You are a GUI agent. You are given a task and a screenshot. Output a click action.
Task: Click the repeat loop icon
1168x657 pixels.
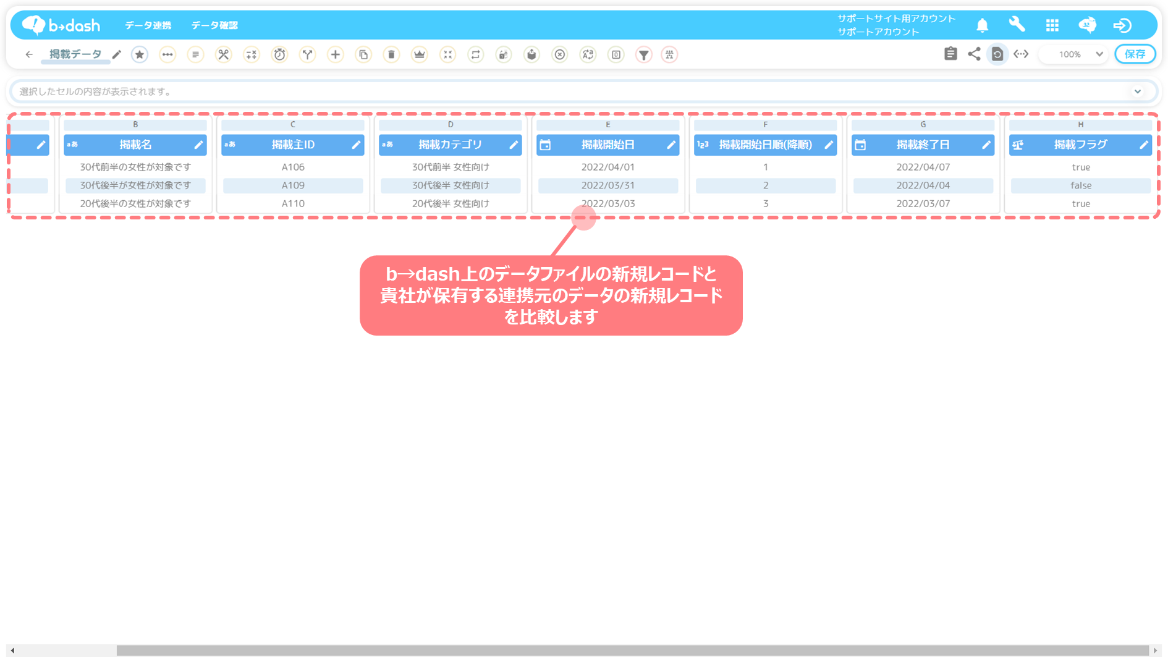click(x=475, y=54)
